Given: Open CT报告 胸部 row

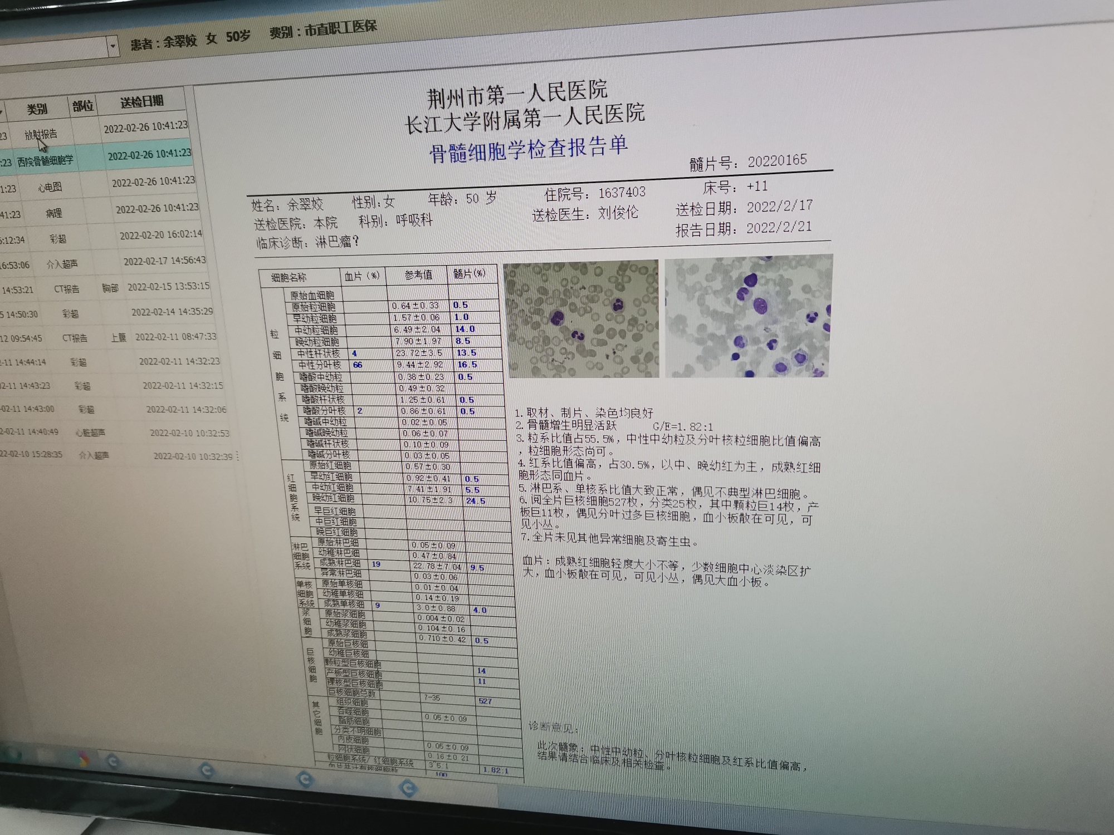Looking at the screenshot, I should tap(106, 288).
